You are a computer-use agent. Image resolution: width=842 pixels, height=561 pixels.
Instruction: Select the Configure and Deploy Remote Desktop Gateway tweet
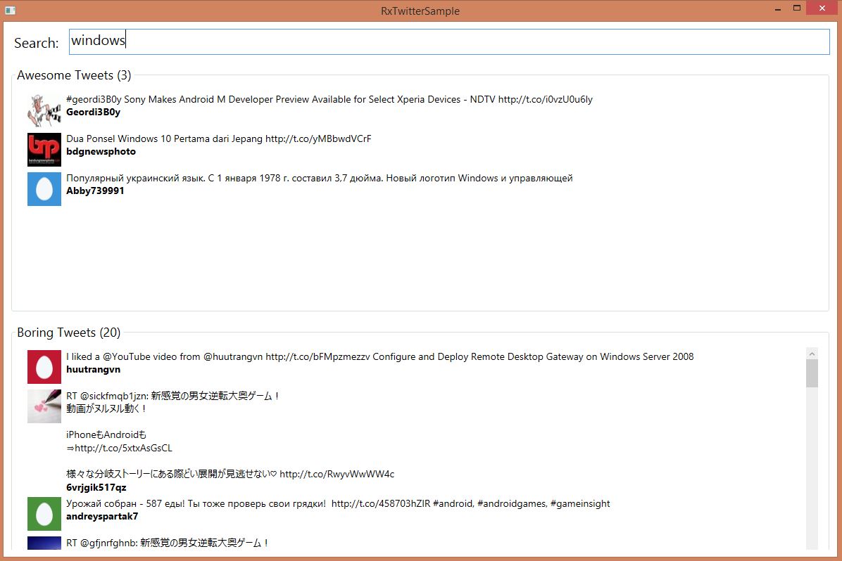(379, 356)
